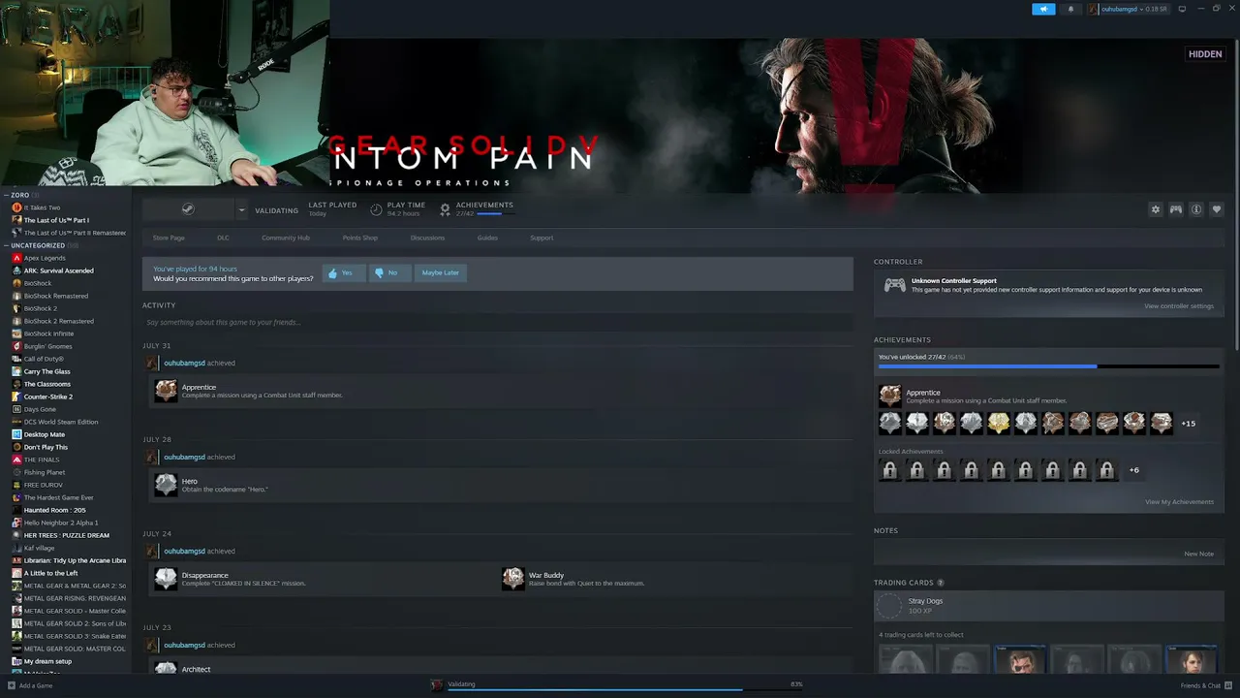Click the Disappearance achievement icon

(x=167, y=579)
